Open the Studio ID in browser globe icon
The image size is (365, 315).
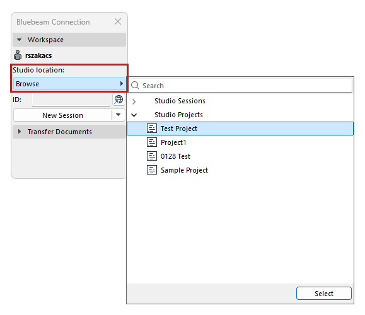[x=119, y=100]
